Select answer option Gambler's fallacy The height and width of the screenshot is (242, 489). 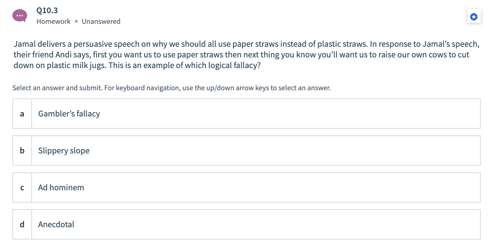(x=247, y=114)
